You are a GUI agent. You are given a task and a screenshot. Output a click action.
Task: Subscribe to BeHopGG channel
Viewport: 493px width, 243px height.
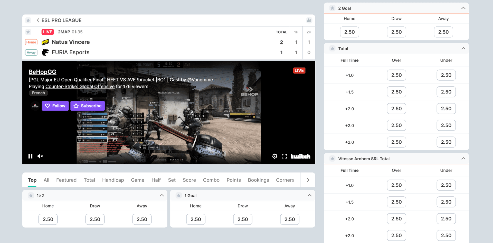coord(88,106)
